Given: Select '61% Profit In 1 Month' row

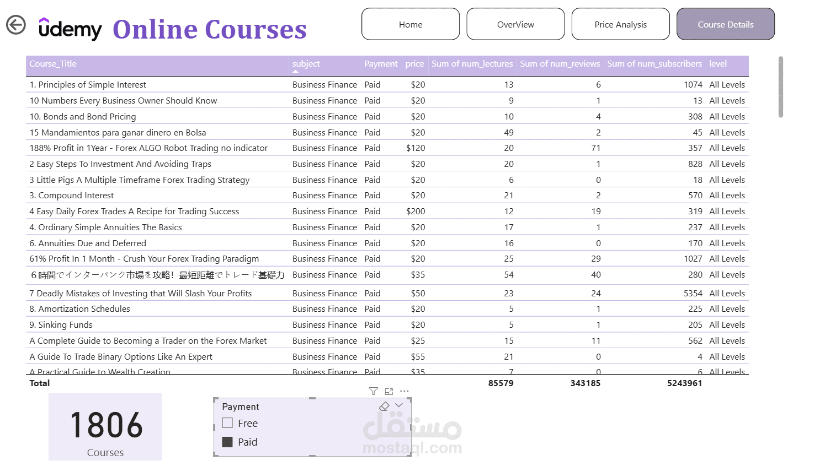Looking at the screenshot, I should click(387, 258).
